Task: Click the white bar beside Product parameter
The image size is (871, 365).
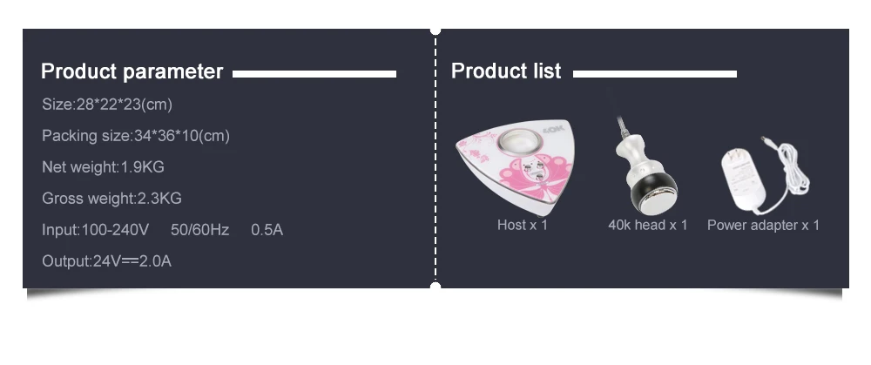Action: (314, 74)
